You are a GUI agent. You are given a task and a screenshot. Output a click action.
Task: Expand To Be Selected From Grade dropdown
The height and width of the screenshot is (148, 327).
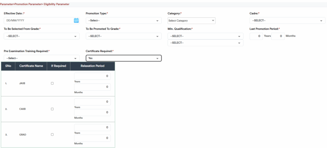tap(42, 36)
